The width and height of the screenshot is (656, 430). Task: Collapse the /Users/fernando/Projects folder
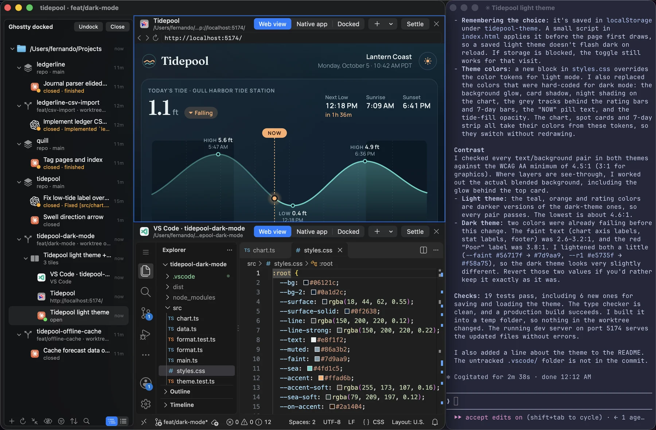click(x=12, y=49)
